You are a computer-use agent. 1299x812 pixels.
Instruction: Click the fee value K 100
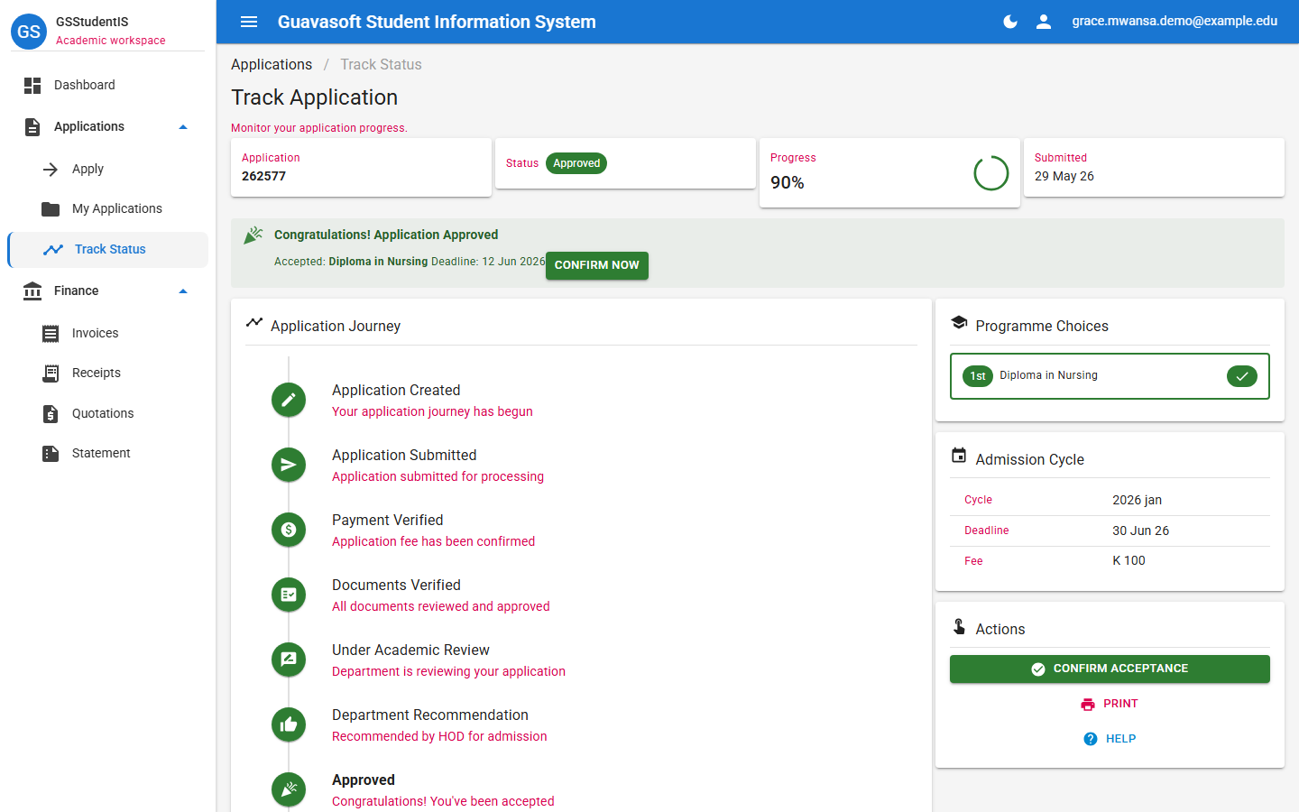(1129, 560)
